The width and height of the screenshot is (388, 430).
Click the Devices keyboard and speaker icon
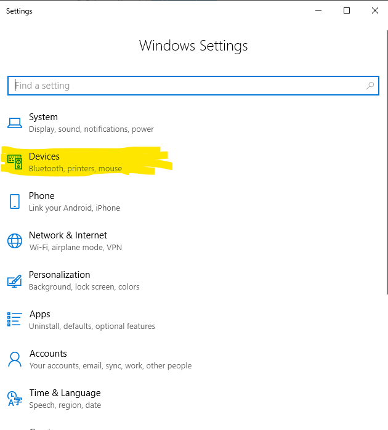pos(15,162)
